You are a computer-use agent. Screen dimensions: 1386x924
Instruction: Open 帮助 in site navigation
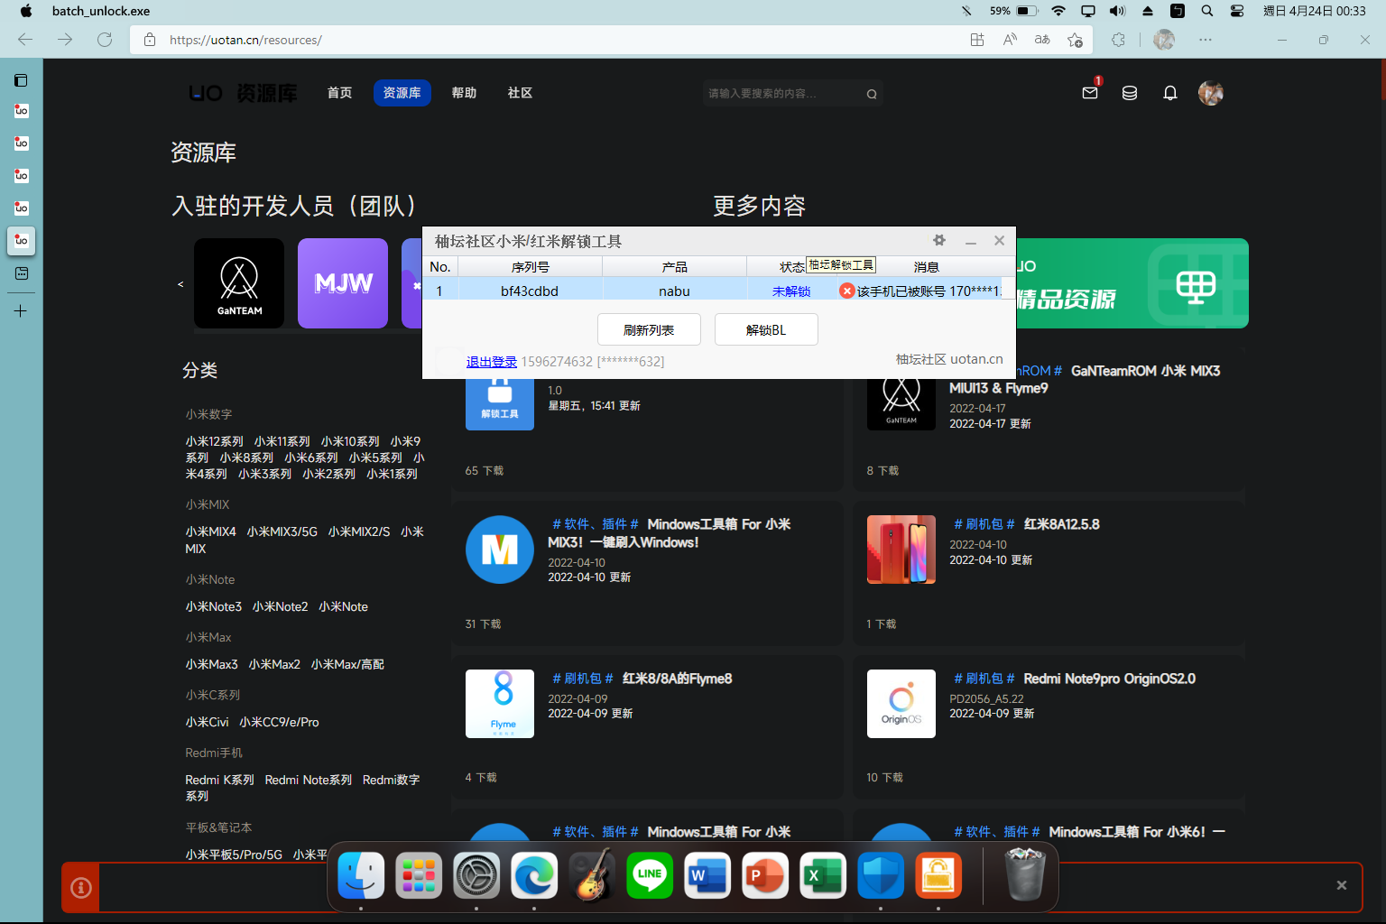(x=464, y=93)
